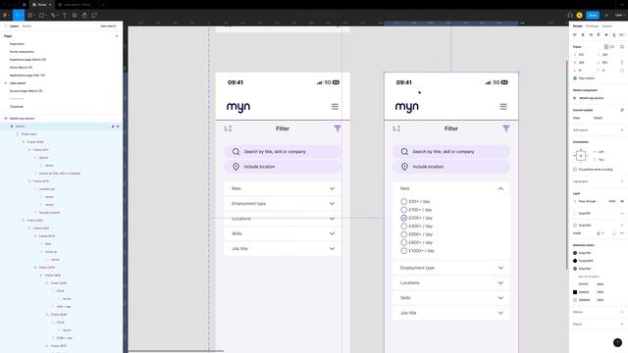Select the Comment tool
Screen dimensions: 628x353
point(94,16)
